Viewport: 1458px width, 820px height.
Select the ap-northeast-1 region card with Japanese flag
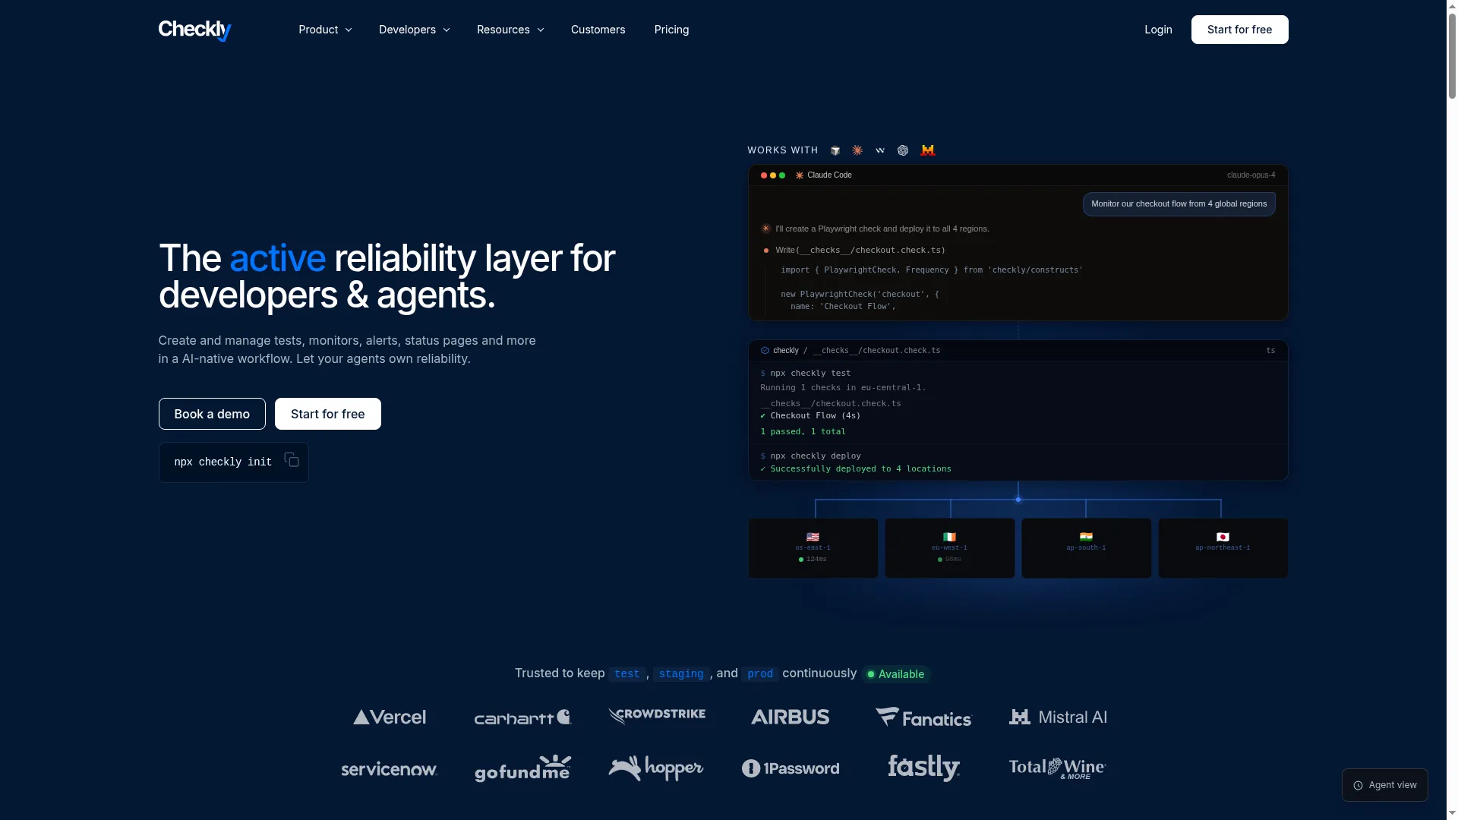1223,548
